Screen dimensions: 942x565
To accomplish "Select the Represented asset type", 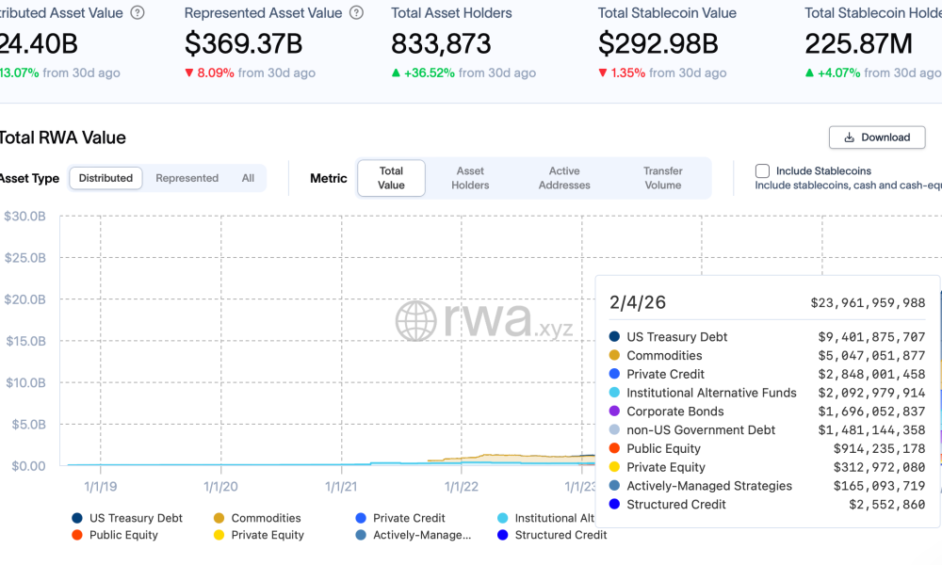I will 187,178.
